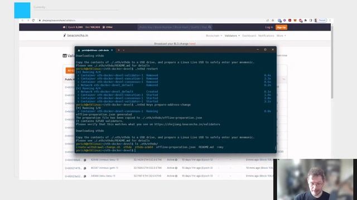Close the terminal tab

click(112, 50)
